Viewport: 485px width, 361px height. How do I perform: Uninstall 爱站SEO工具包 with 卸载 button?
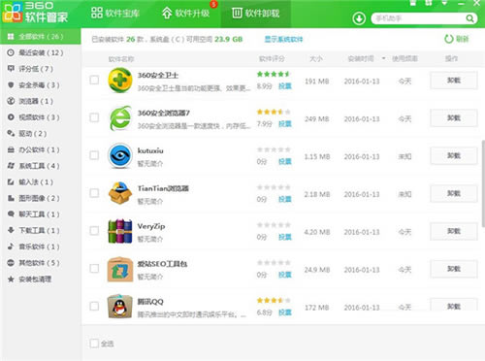click(x=454, y=269)
